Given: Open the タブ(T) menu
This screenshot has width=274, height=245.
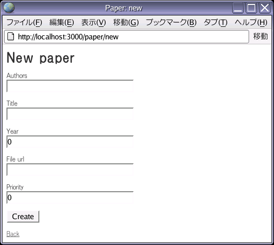Looking at the screenshot, I should click(x=216, y=22).
